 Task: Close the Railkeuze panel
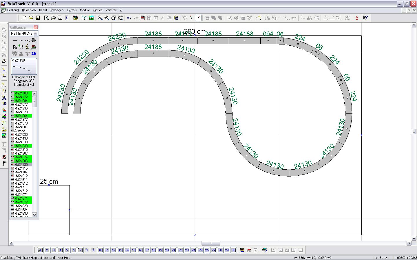point(36,27)
